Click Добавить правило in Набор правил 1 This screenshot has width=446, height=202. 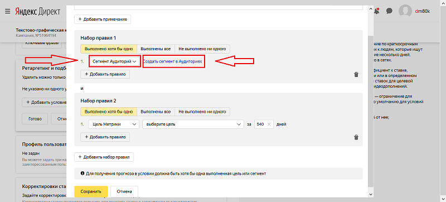point(105,74)
